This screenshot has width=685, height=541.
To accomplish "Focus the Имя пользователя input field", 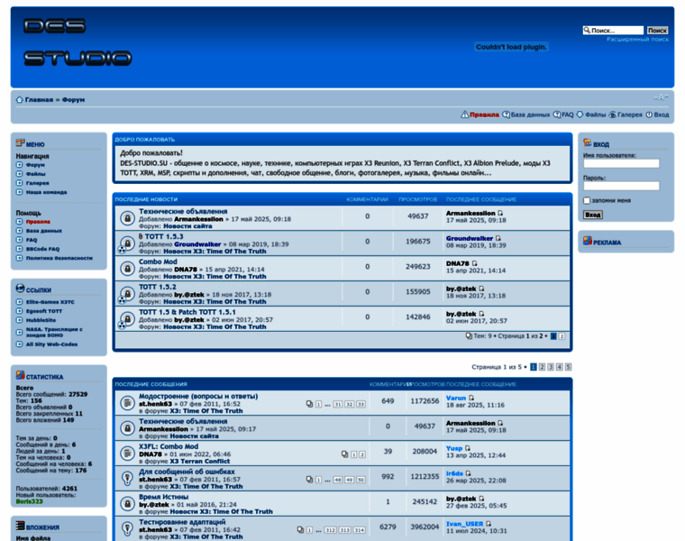I will tap(621, 163).
